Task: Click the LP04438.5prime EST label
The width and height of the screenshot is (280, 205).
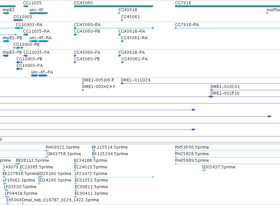Action: point(21,194)
